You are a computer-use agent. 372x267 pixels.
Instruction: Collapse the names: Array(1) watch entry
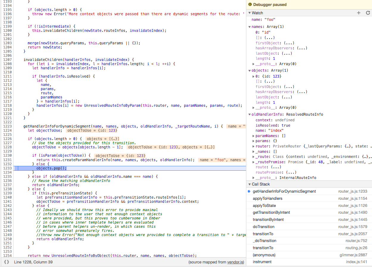coord(250,27)
